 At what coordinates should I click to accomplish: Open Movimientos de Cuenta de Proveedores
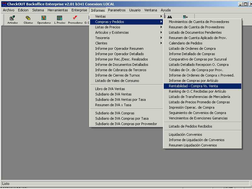202,22
